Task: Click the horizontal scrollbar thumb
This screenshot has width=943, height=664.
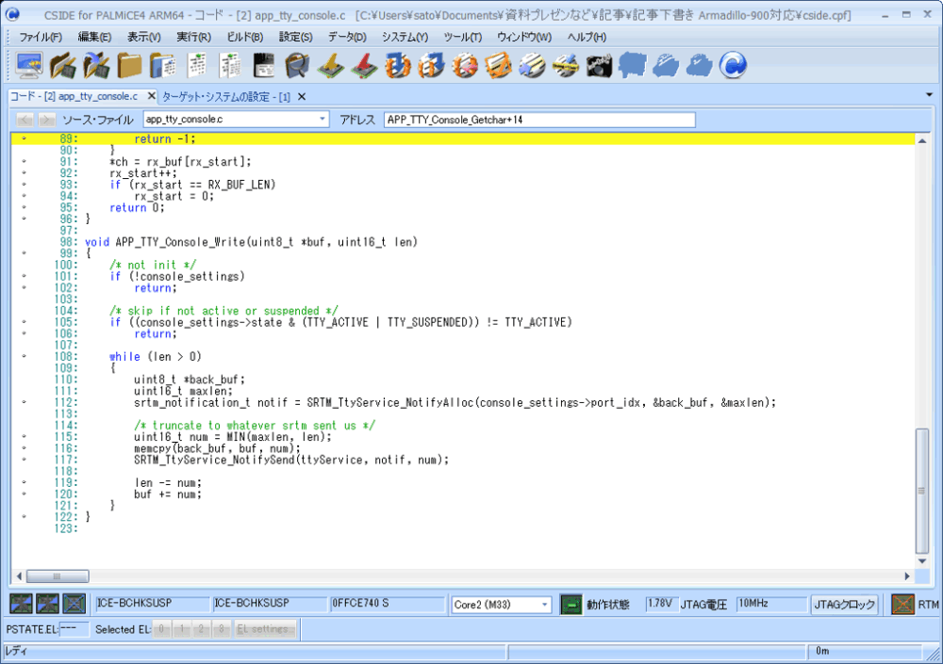Action: tap(57, 576)
